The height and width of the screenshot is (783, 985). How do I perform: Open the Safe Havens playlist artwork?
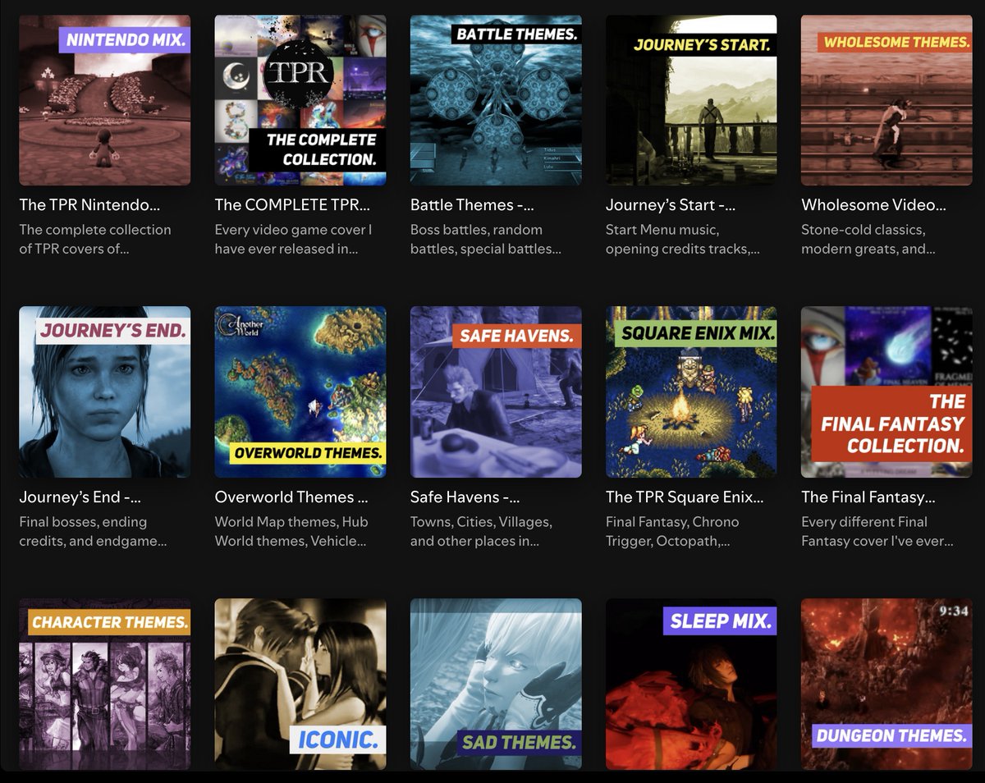(495, 391)
